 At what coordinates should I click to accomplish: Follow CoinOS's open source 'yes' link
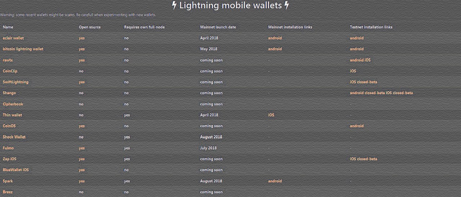[82, 126]
